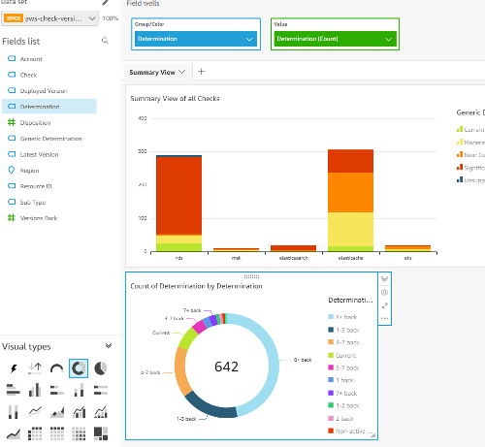The width and height of the screenshot is (485, 447).
Task: Select the plain Table visual type
Action: point(57,433)
